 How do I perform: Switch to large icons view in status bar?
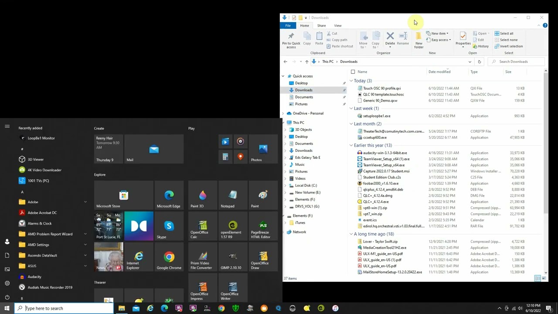pyautogui.click(x=544, y=278)
